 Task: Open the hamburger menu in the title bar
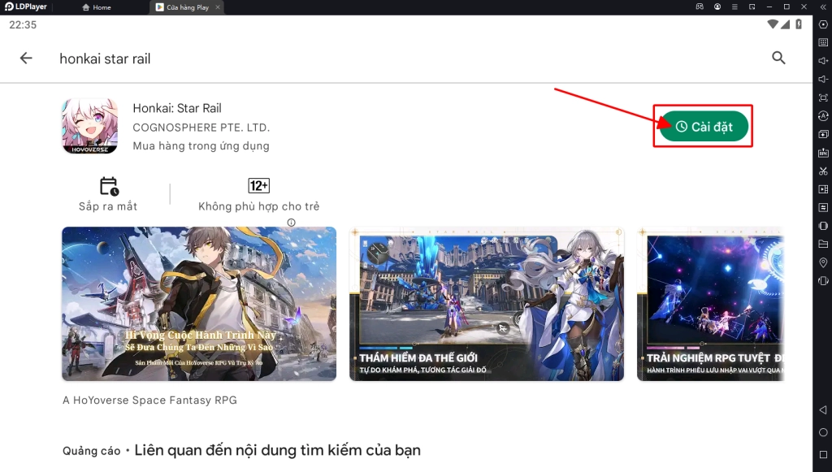[734, 6]
